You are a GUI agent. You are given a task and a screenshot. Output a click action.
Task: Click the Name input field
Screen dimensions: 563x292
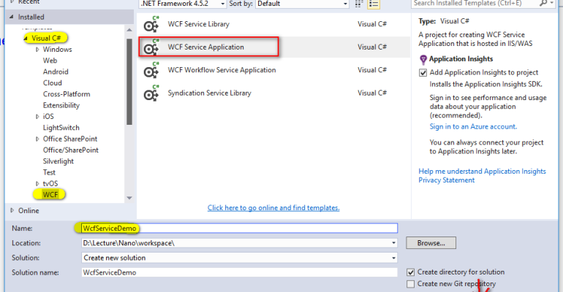tap(240, 228)
